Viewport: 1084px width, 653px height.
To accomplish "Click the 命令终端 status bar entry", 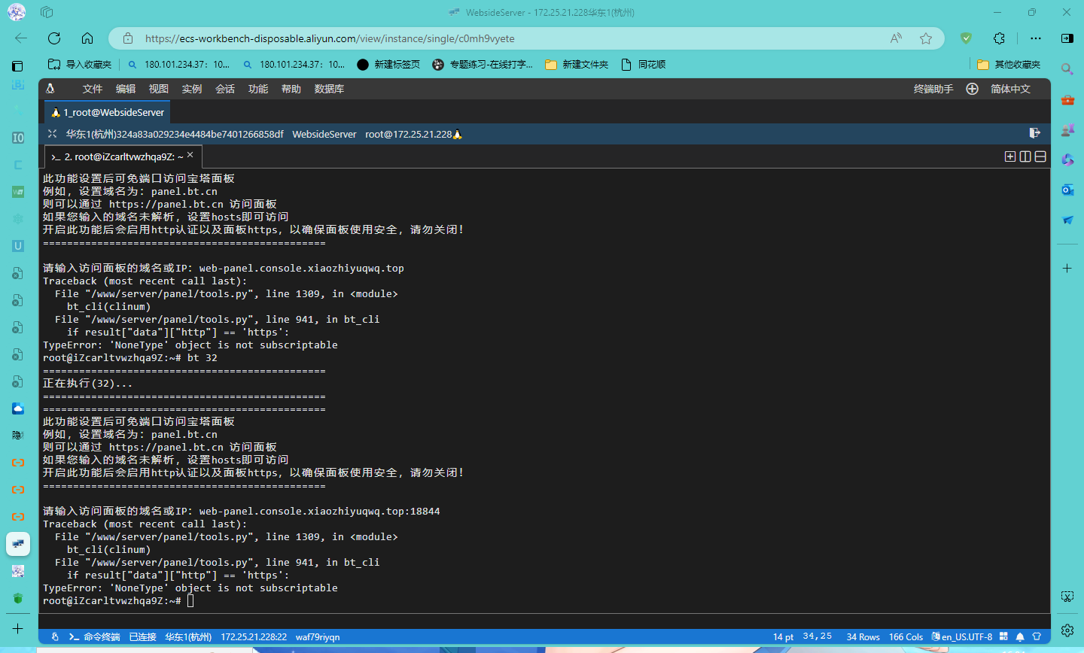I will pos(95,637).
